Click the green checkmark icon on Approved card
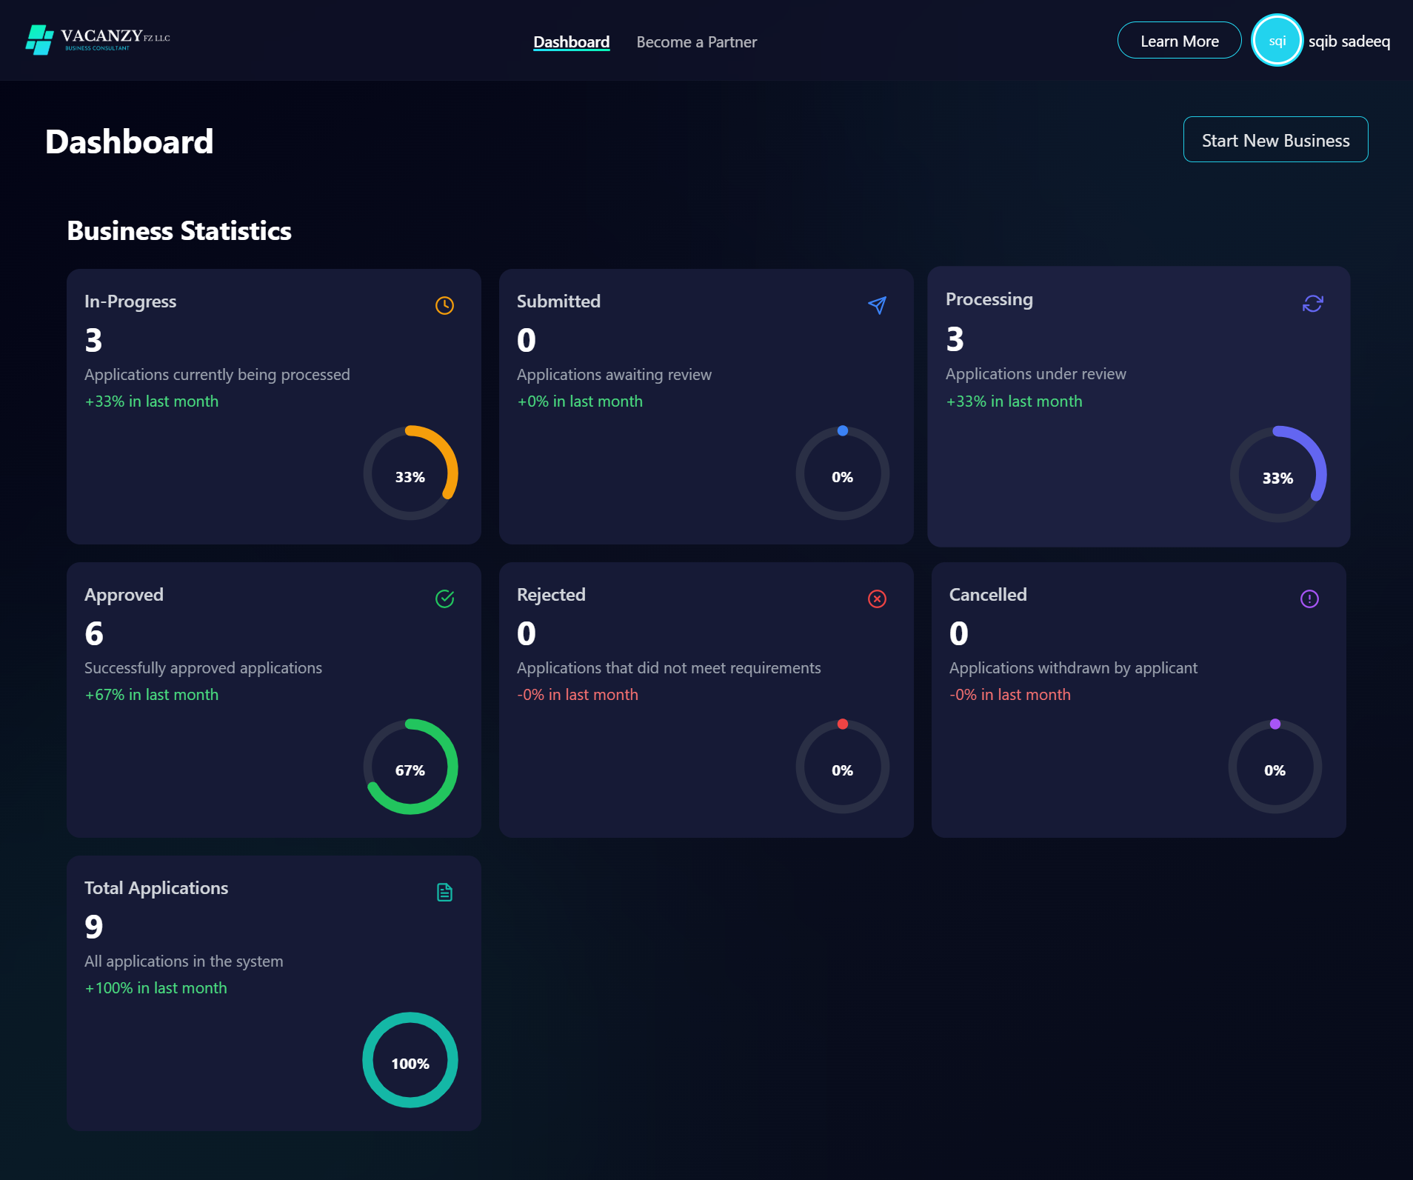Image resolution: width=1413 pixels, height=1180 pixels. point(444,599)
